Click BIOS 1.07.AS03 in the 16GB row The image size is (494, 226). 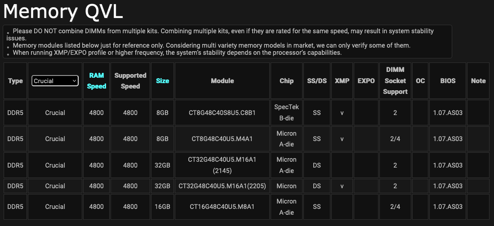[x=448, y=207]
